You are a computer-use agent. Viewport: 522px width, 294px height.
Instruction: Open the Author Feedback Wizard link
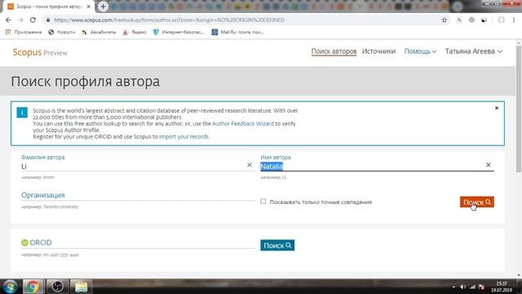pos(243,123)
